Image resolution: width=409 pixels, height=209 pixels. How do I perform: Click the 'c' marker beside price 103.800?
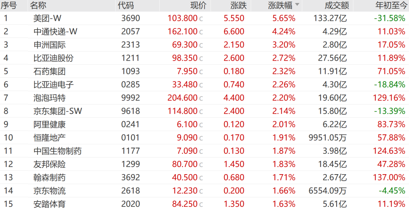[201, 19]
